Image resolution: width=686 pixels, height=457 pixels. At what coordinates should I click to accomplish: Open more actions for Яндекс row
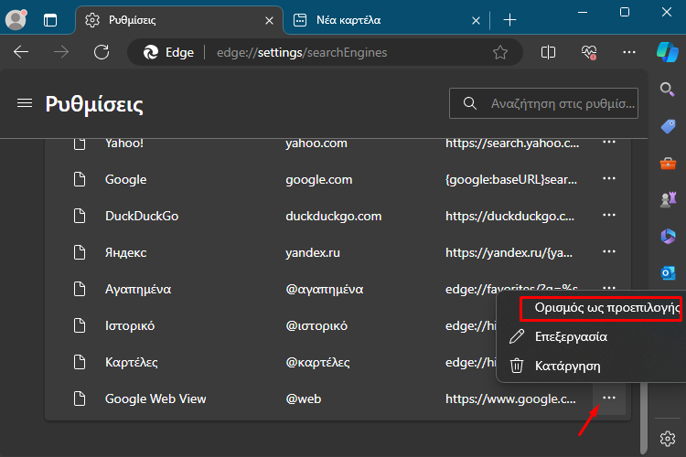609,251
